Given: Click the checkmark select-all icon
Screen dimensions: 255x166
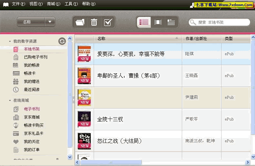Looking at the screenshot, I should [108, 22].
